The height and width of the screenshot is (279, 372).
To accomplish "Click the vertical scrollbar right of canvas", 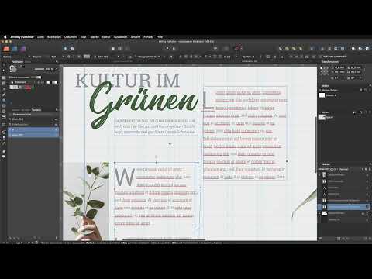I will pyautogui.click(x=315, y=145).
